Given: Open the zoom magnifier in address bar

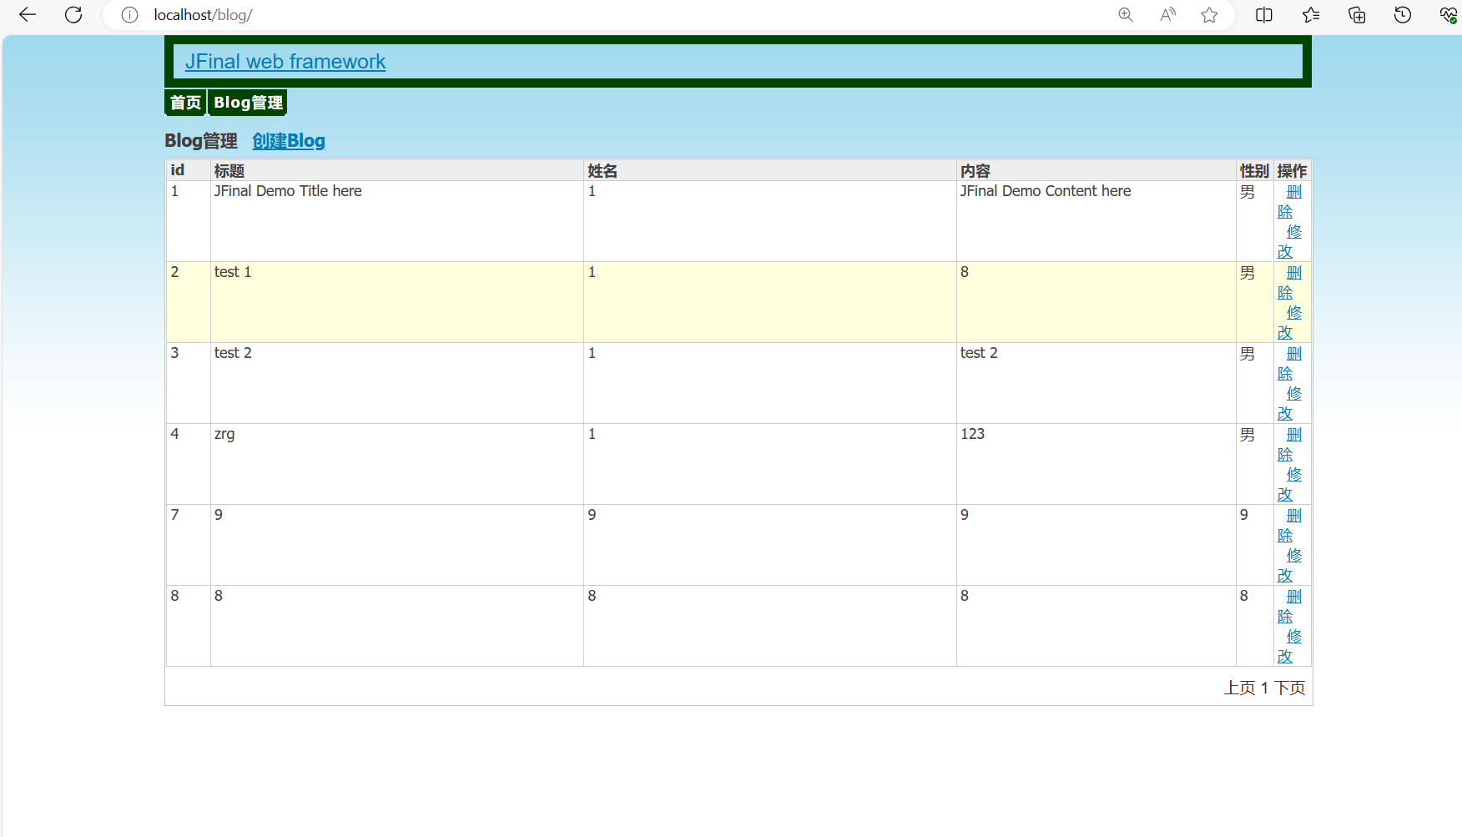Looking at the screenshot, I should point(1126,15).
